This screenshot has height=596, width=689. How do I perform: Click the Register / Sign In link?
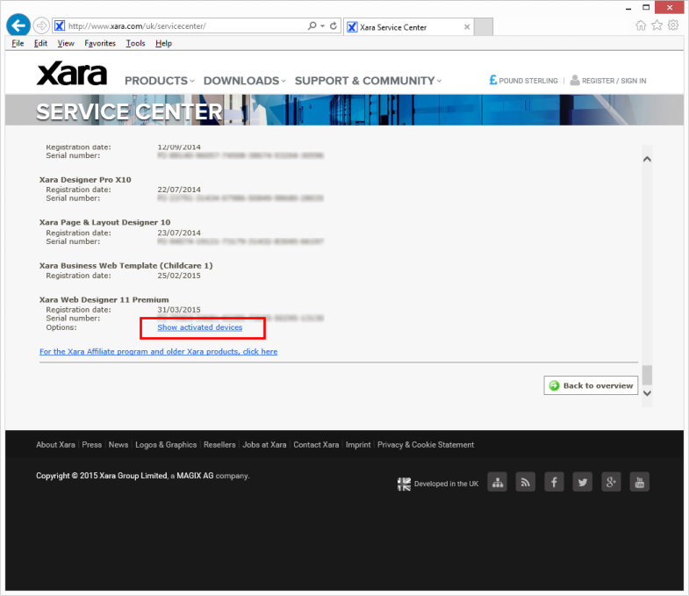click(x=614, y=81)
